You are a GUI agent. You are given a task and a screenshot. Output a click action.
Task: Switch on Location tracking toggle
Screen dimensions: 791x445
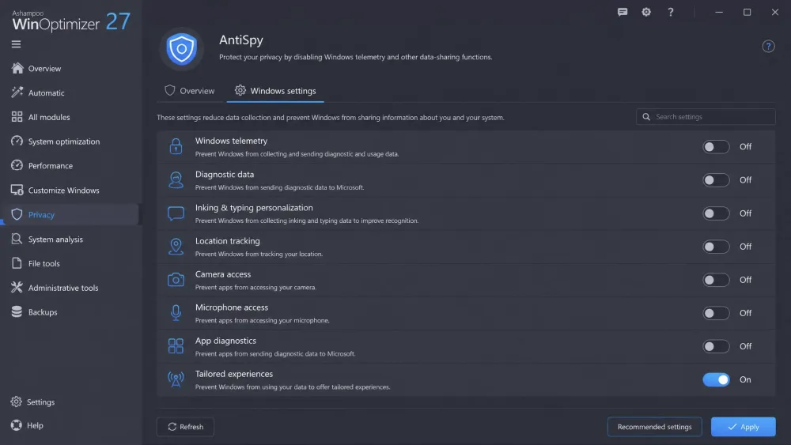[716, 247]
